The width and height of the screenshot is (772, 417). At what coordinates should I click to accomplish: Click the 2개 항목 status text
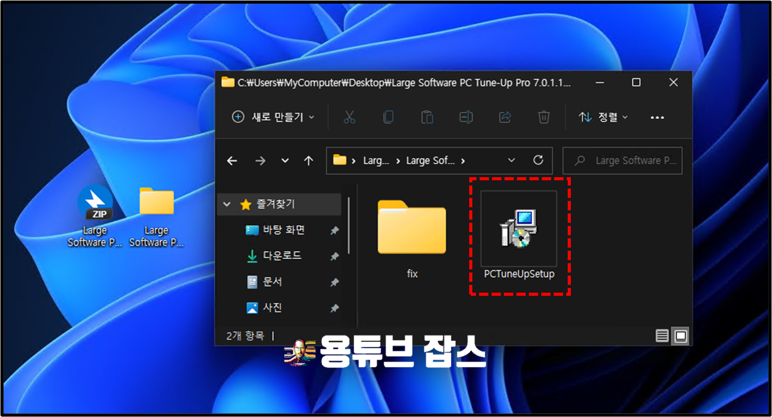pos(245,336)
